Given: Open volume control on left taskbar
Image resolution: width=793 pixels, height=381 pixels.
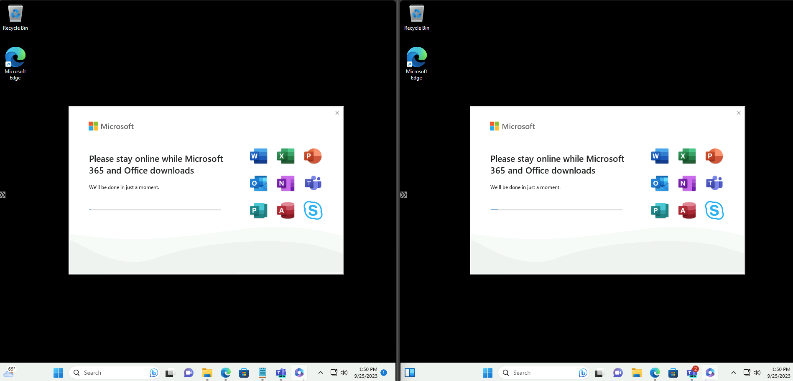Looking at the screenshot, I should pos(344,373).
